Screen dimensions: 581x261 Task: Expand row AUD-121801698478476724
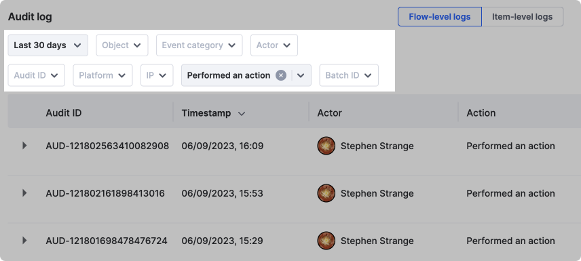[x=24, y=240]
